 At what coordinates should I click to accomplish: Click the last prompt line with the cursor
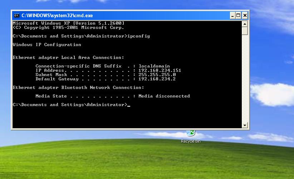pos(72,105)
